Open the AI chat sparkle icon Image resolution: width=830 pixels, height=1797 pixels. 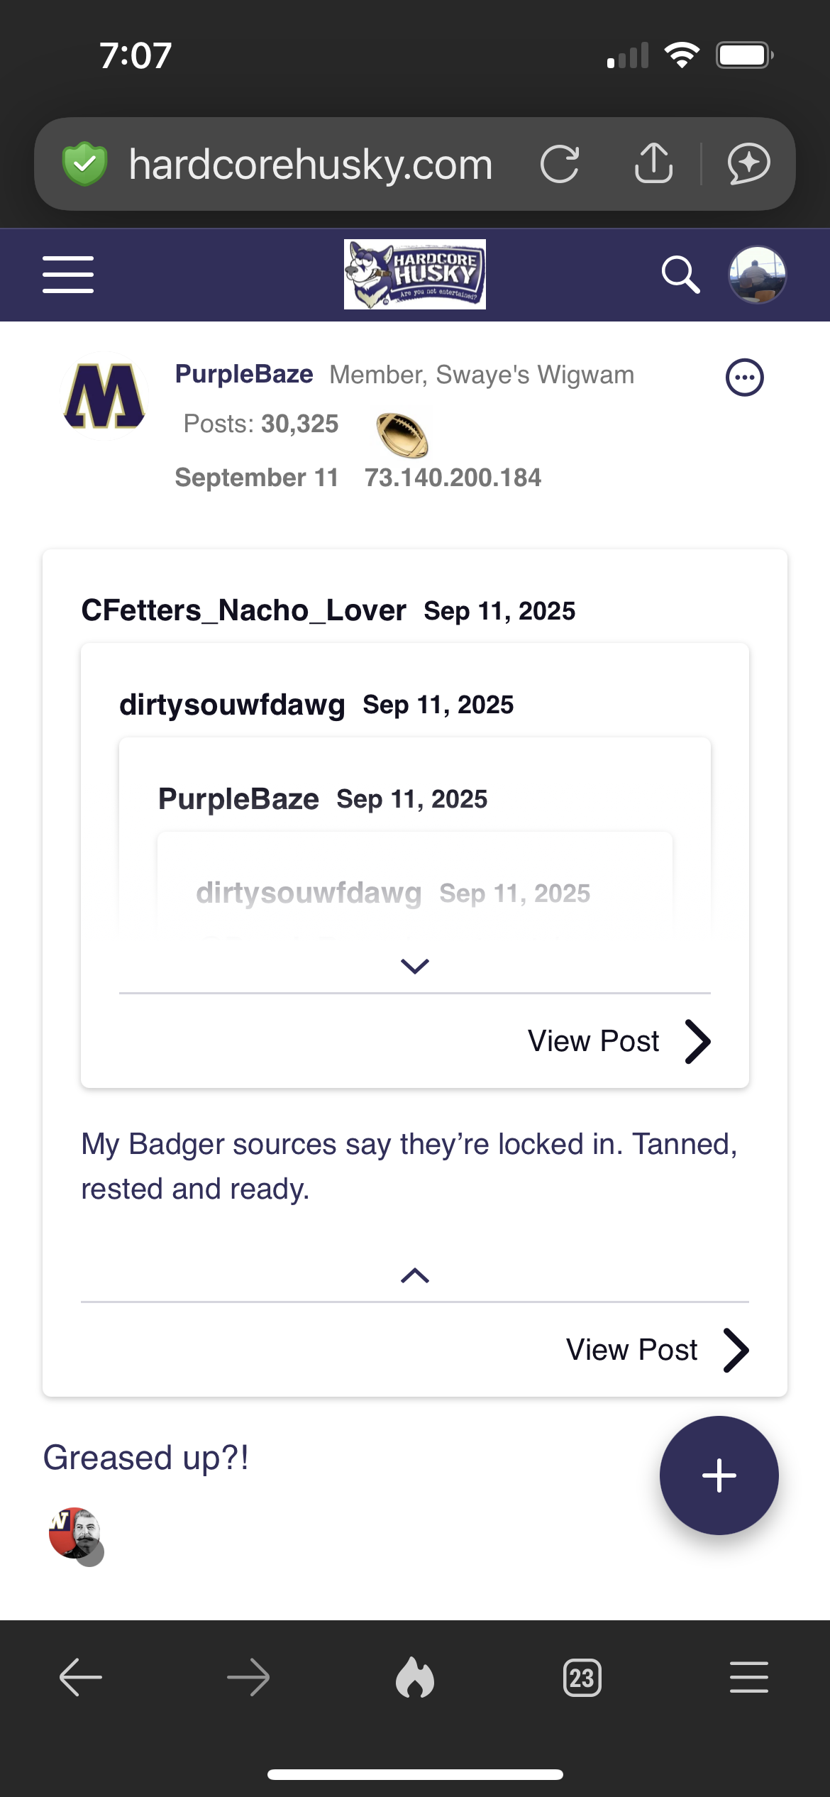click(748, 164)
